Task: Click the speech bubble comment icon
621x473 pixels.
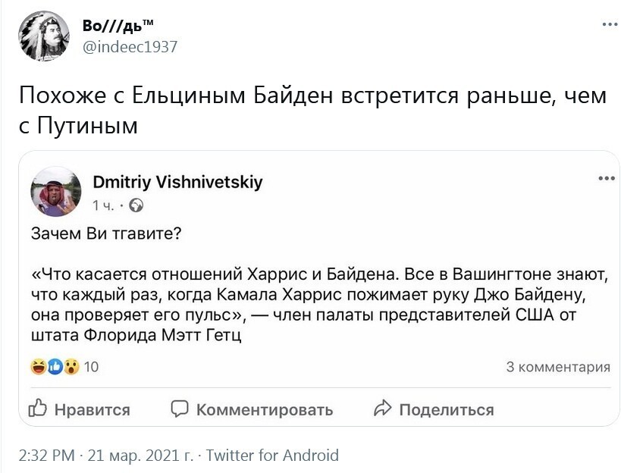Action: [180, 409]
